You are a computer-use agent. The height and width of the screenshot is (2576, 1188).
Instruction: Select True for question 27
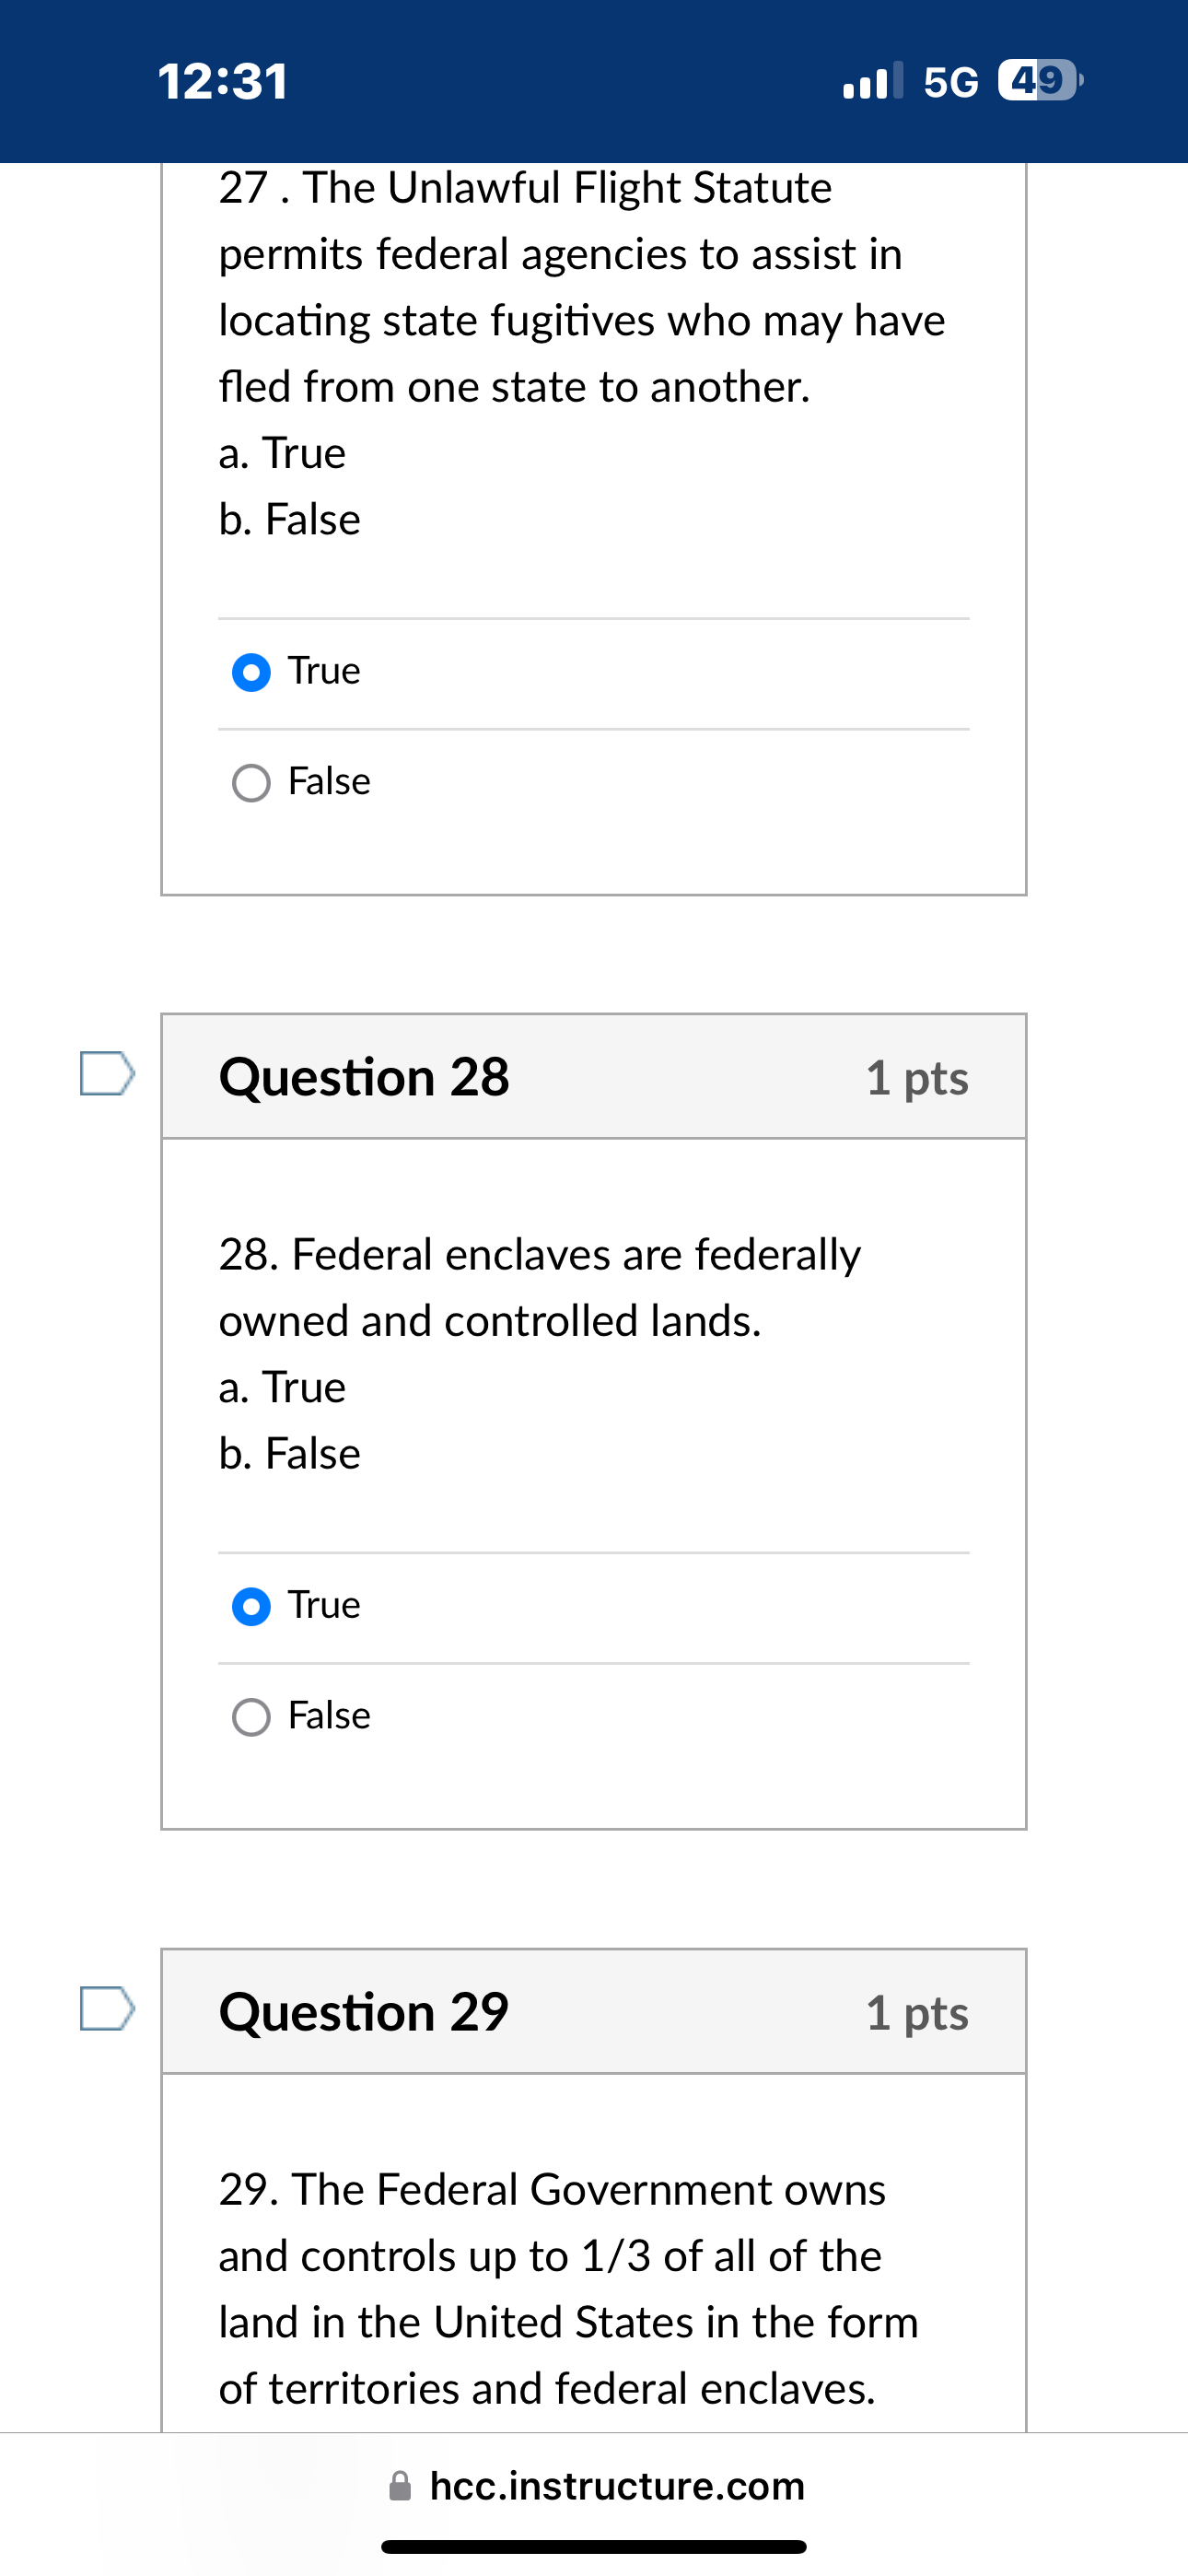pyautogui.click(x=251, y=672)
